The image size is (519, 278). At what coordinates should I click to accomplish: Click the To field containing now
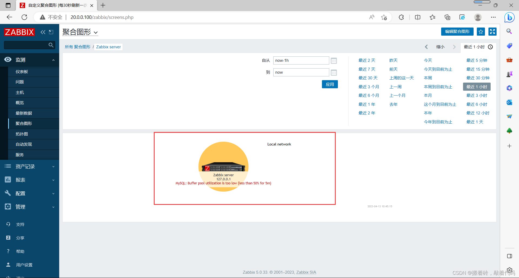301,72
